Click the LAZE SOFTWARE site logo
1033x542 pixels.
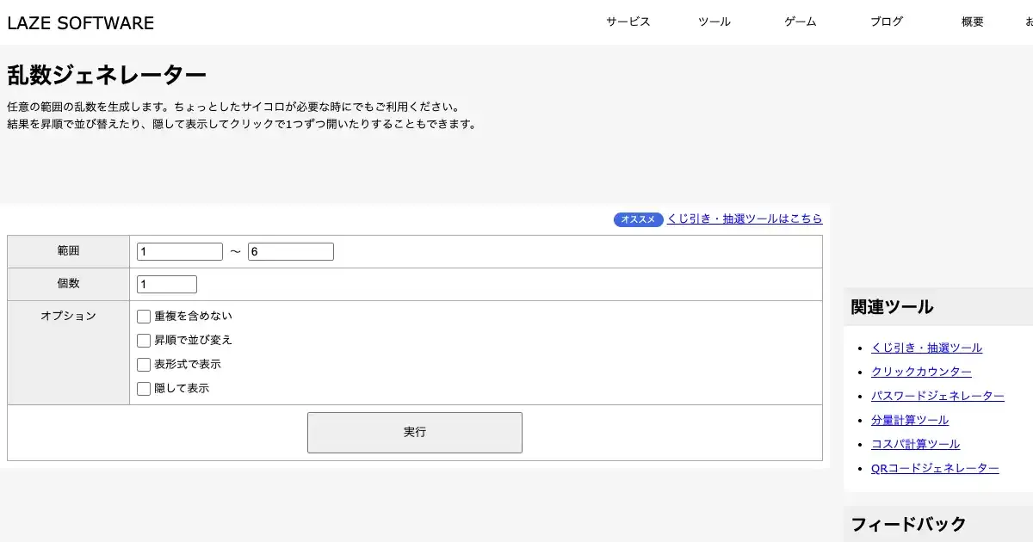point(80,23)
